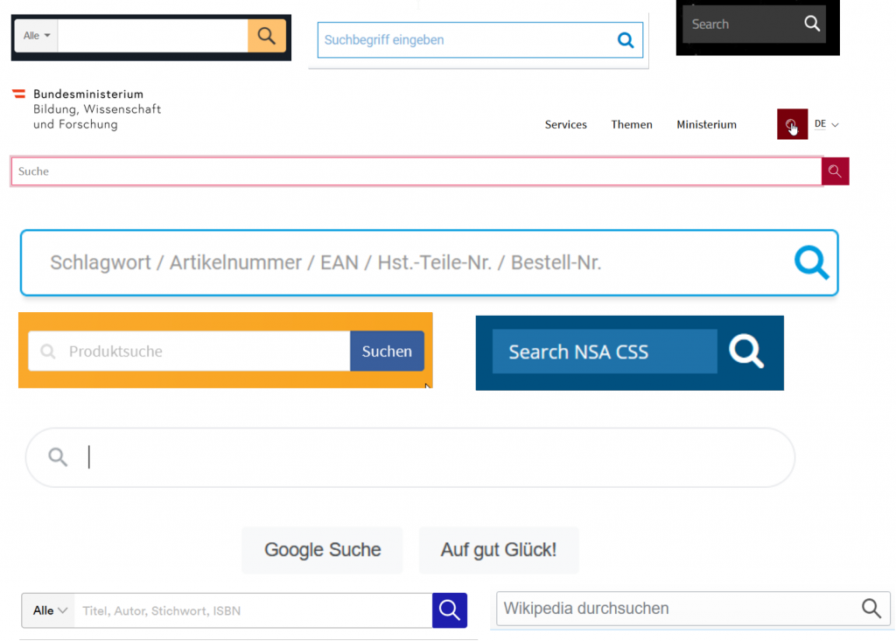Click the Bundesministerium logo link

click(x=87, y=109)
